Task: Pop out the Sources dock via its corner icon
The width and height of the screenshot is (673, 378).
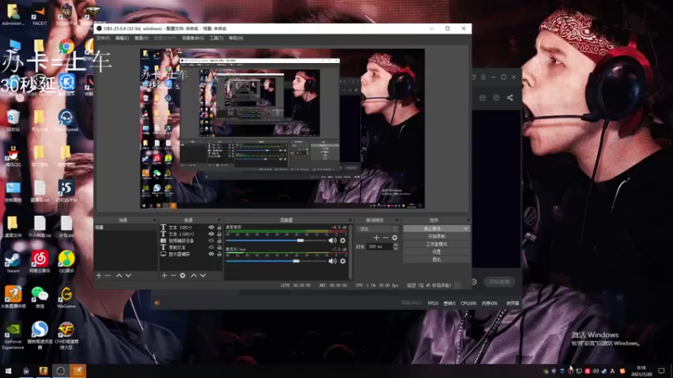Action: click(x=220, y=220)
